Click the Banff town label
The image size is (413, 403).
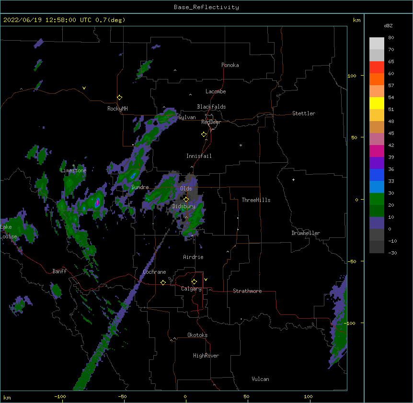[59, 271]
